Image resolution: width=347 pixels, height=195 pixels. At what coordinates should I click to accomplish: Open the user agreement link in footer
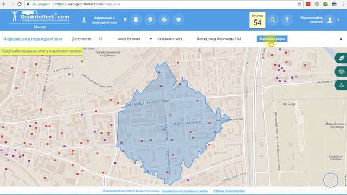184,191
